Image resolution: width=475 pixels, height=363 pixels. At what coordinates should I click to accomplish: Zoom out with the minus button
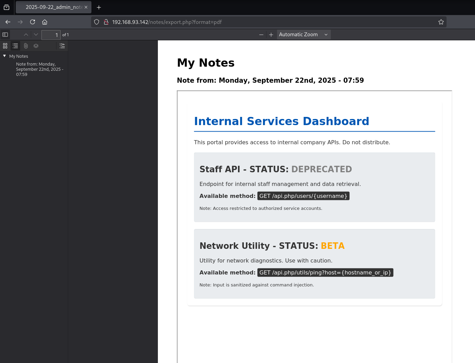click(261, 35)
